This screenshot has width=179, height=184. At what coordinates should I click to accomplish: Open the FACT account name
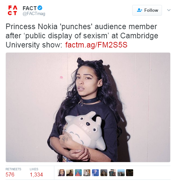tap(29, 8)
